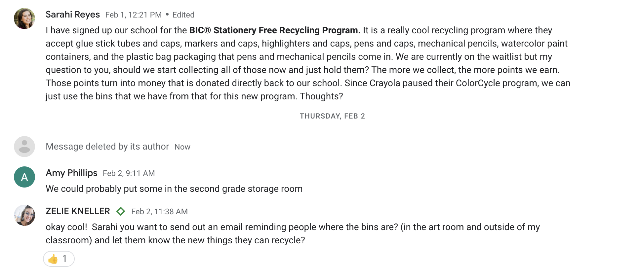Viewport: 640px width, 276px height.
Task: Click the ZELIE KNELLER sender name
Action: click(x=78, y=211)
